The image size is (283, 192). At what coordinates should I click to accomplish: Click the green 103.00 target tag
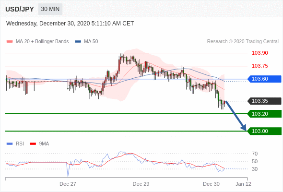tap(264, 131)
